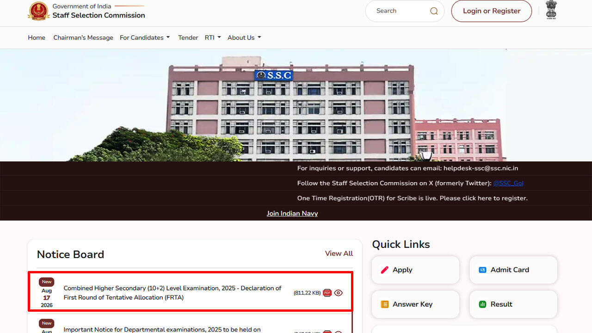Click helpdesk email inquiry announcement
The image size is (592, 333).
pos(407,168)
